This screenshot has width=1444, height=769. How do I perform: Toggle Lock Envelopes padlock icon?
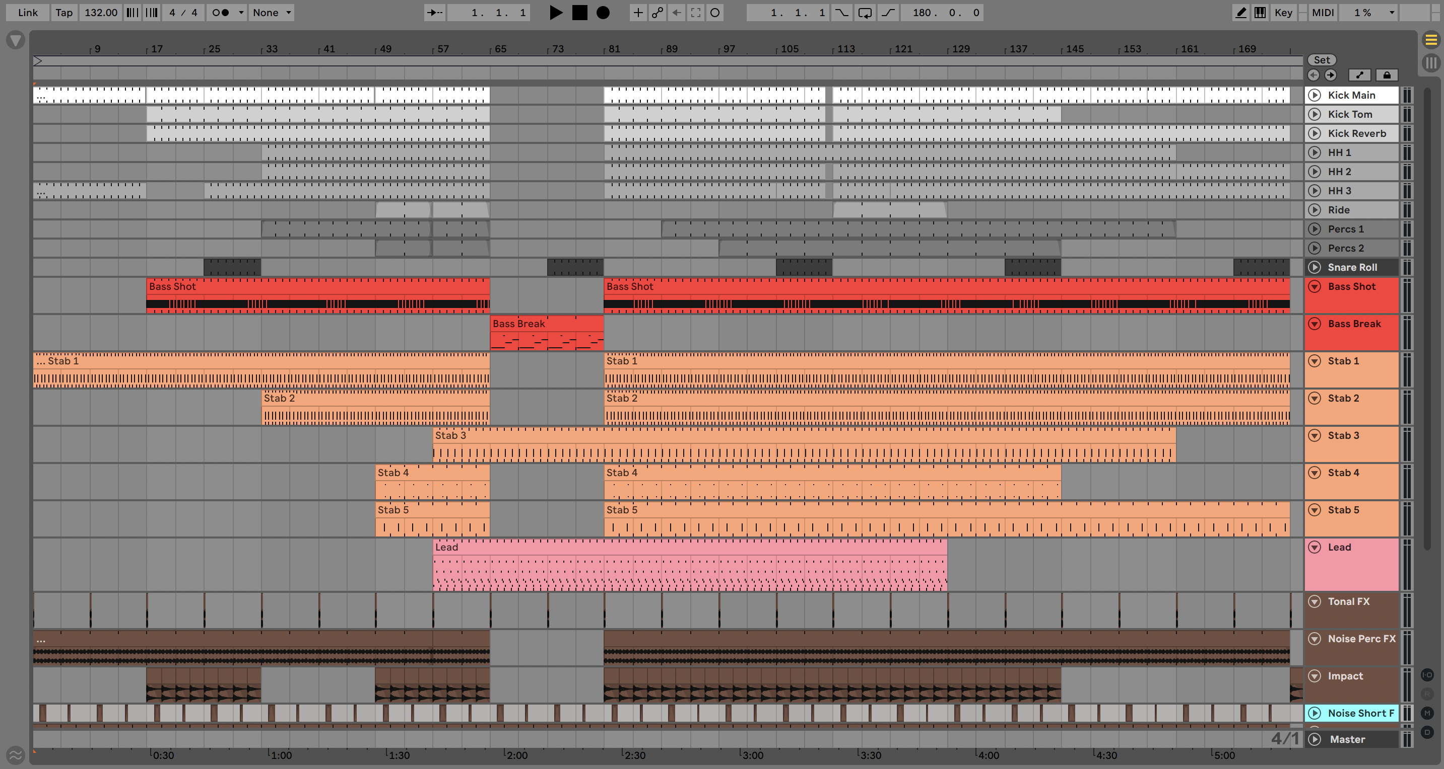(1387, 75)
